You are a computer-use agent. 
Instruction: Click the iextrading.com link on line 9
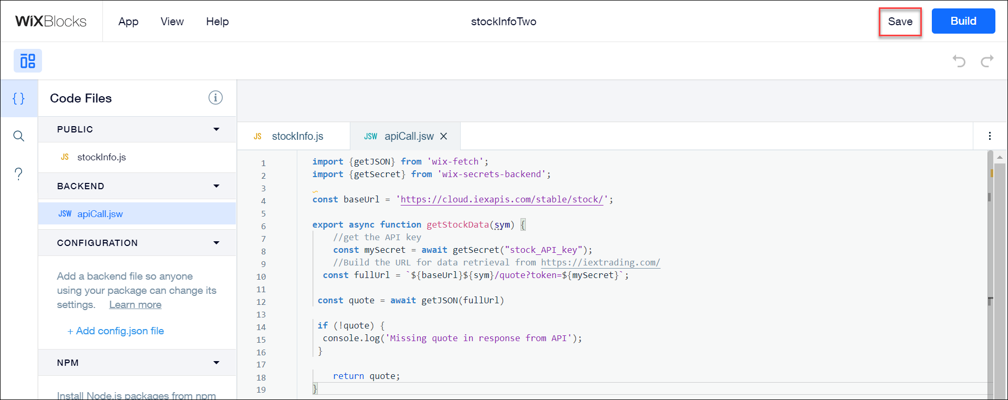(600, 263)
